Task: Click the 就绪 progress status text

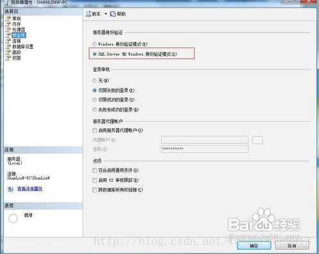Action: [x=28, y=215]
